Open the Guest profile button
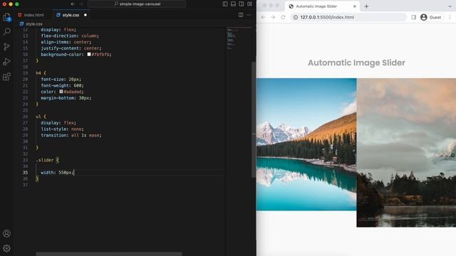 pos(431,17)
